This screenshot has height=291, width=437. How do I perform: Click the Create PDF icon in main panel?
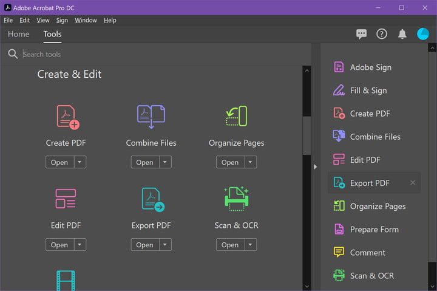pos(68,117)
